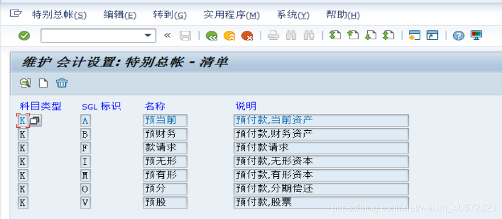Select SGL indicator field F
Screen dimensions: 502x219
coord(85,148)
